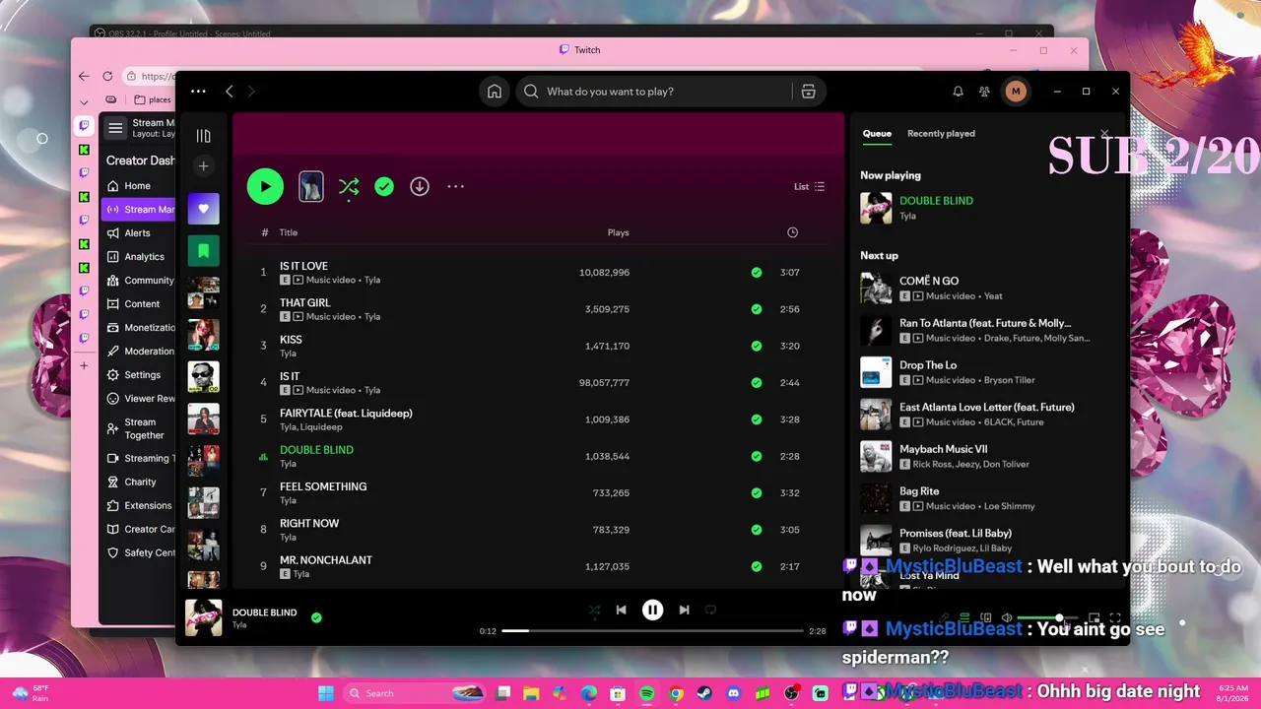Mute the Spotify volume speaker icon

[1007, 618]
